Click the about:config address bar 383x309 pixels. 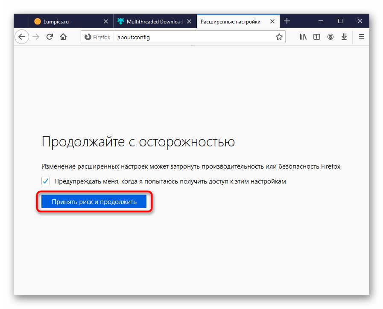click(192, 37)
